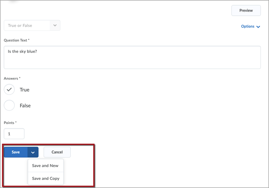This screenshot has width=269, height=188.
Task: Click the chevron arrow of question type selector
Action: tap(55, 26)
